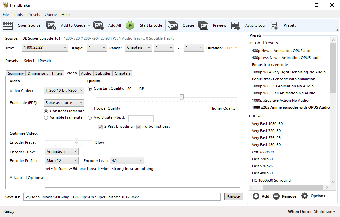The image size is (340, 217).
Task: Open the File menu
Action: click(x=6, y=15)
